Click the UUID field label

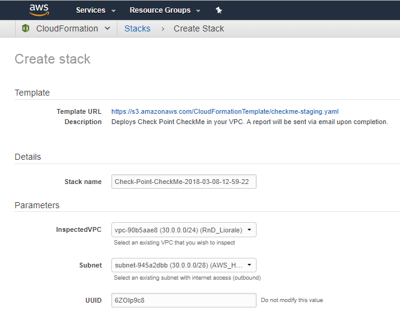tap(94, 300)
